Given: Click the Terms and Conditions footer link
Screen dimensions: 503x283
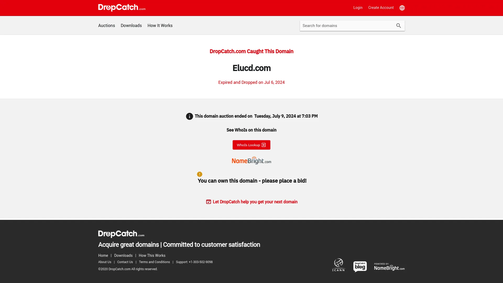Looking at the screenshot, I should pyautogui.click(x=154, y=262).
